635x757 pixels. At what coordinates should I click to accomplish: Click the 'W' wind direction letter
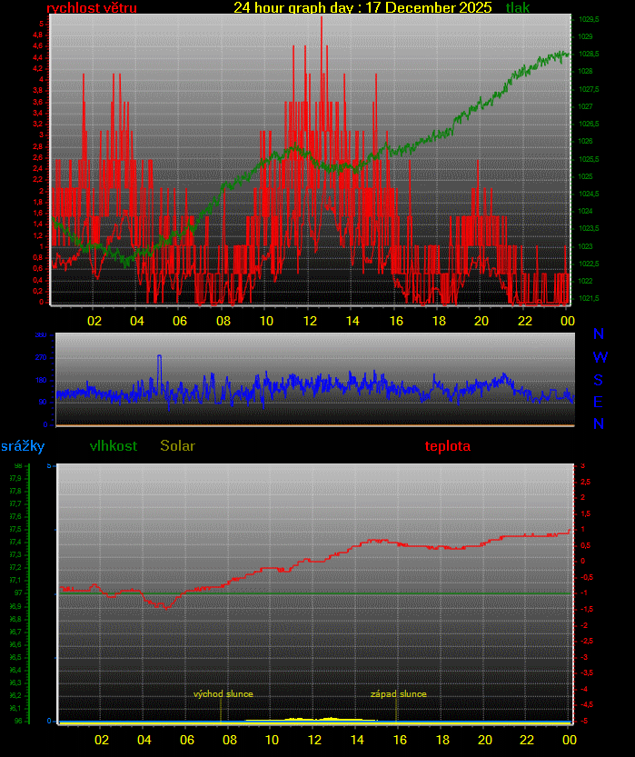(x=600, y=357)
